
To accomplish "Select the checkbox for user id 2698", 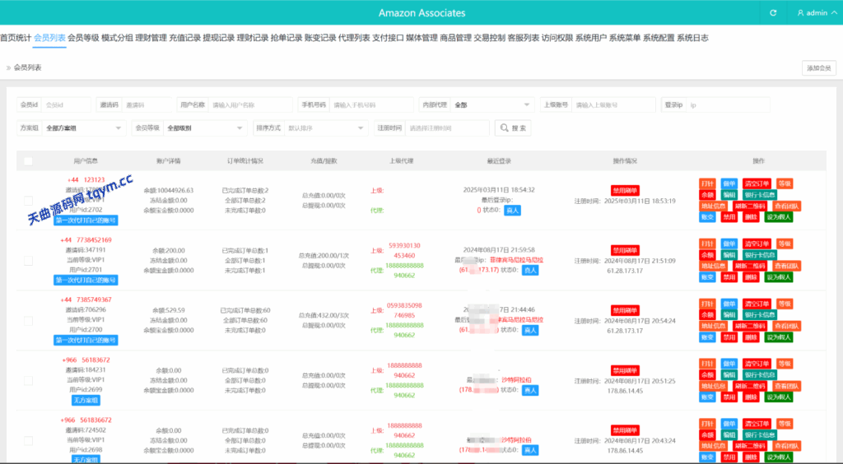I will (29, 441).
